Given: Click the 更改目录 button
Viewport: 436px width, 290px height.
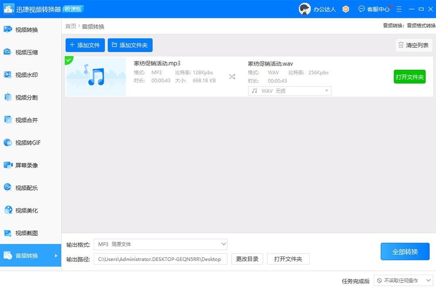Looking at the screenshot, I should point(247,259).
